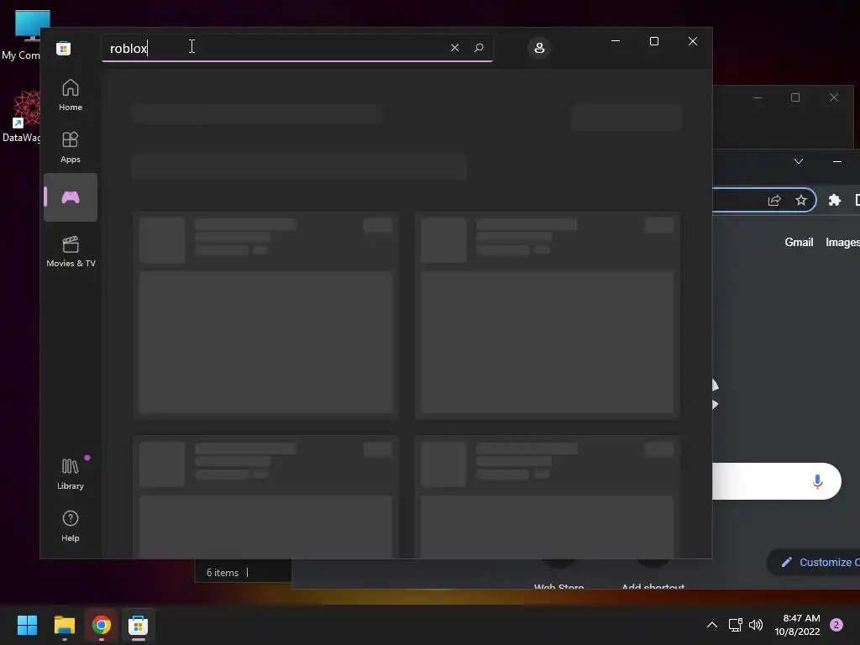
Task: Open the Apps section in Store sidebar
Action: pos(71,148)
